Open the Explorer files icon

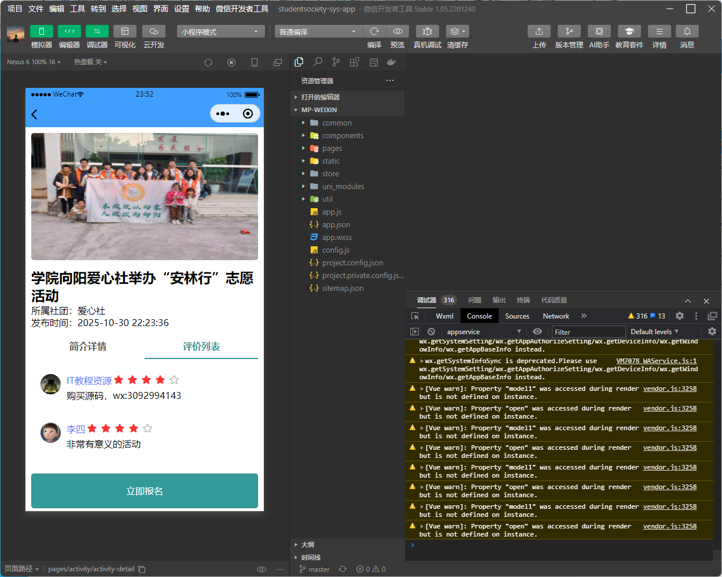[x=299, y=62]
